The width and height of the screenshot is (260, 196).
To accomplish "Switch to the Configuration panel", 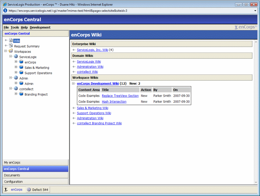I will 35,182.
